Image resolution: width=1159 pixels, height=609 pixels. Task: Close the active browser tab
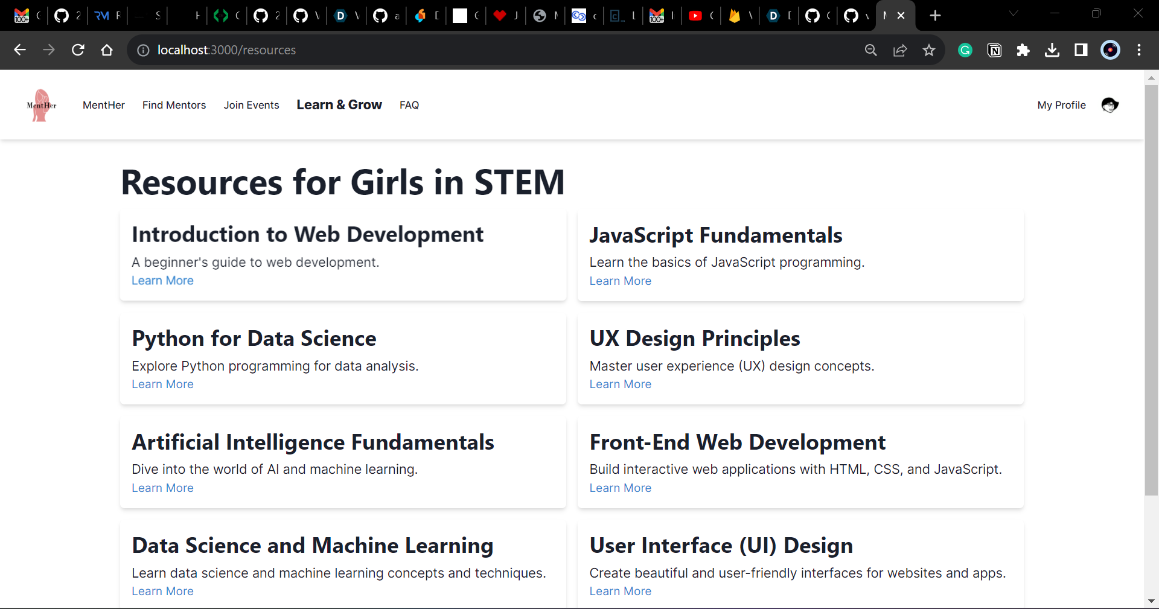[x=901, y=16]
